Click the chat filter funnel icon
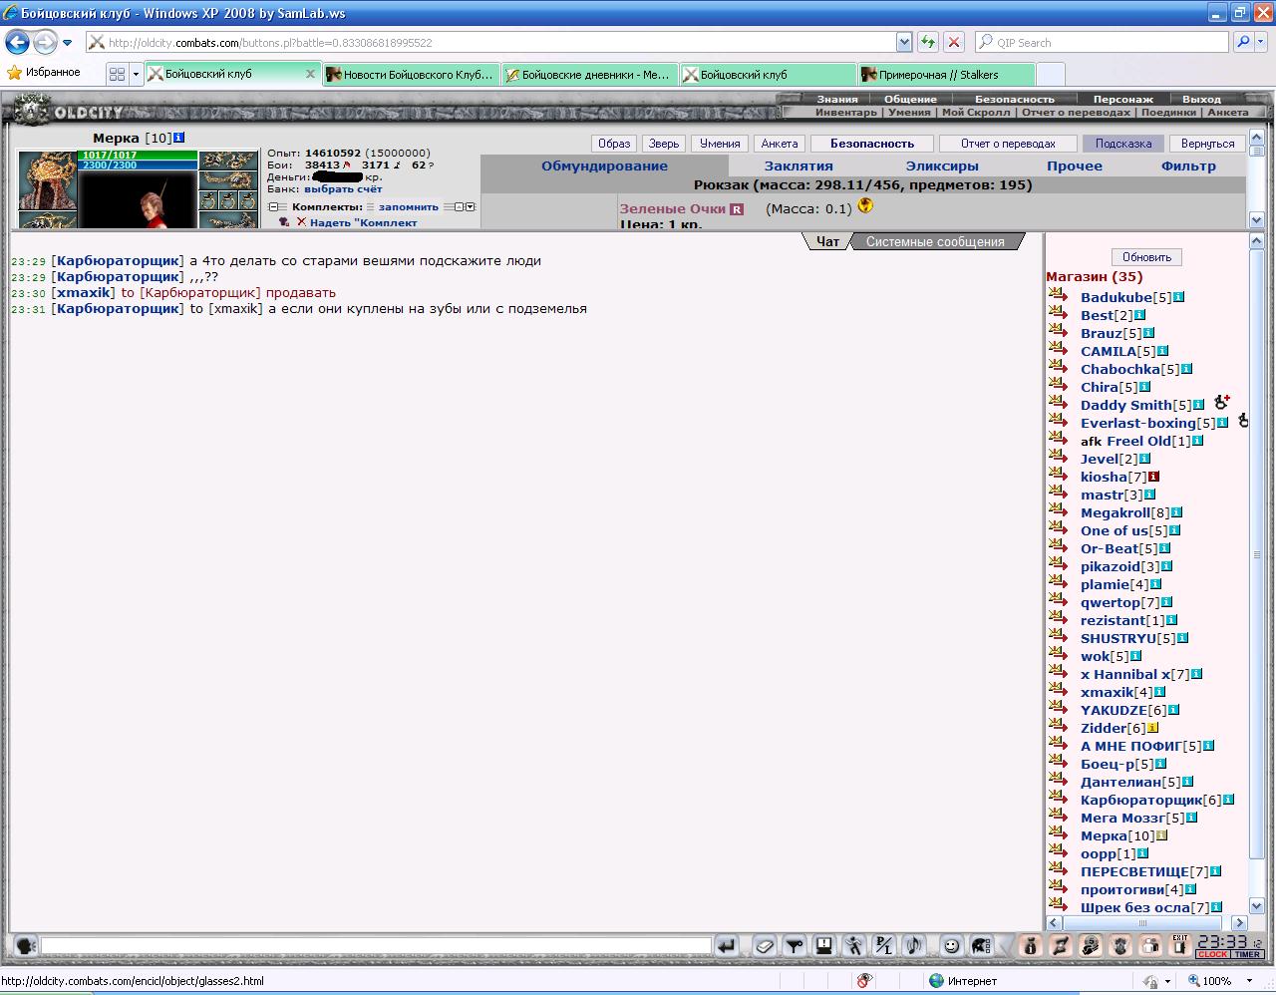1276x995 pixels. pyautogui.click(x=795, y=946)
